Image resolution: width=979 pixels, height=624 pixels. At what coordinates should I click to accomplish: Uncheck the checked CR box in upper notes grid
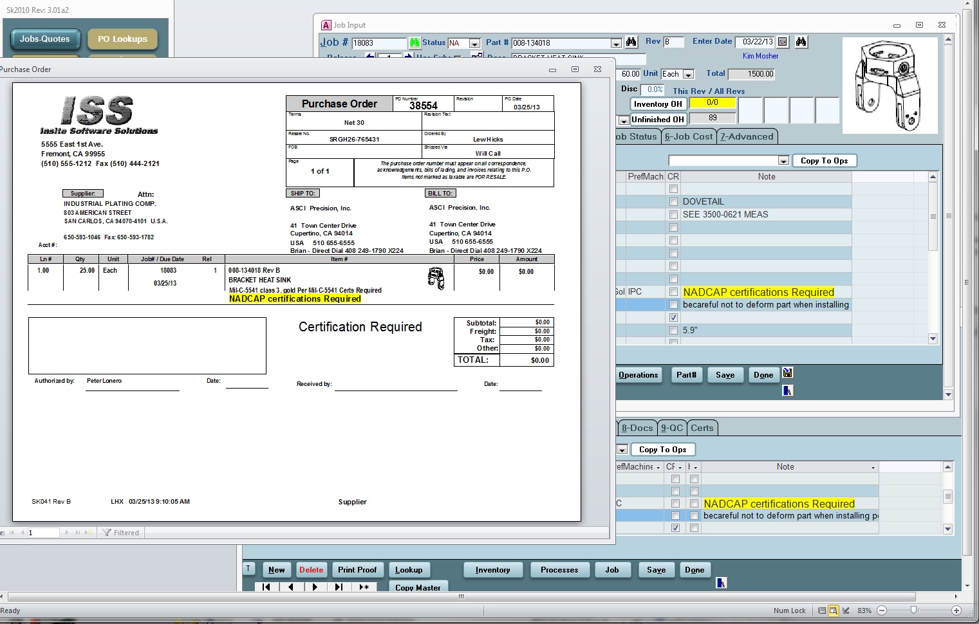673,318
